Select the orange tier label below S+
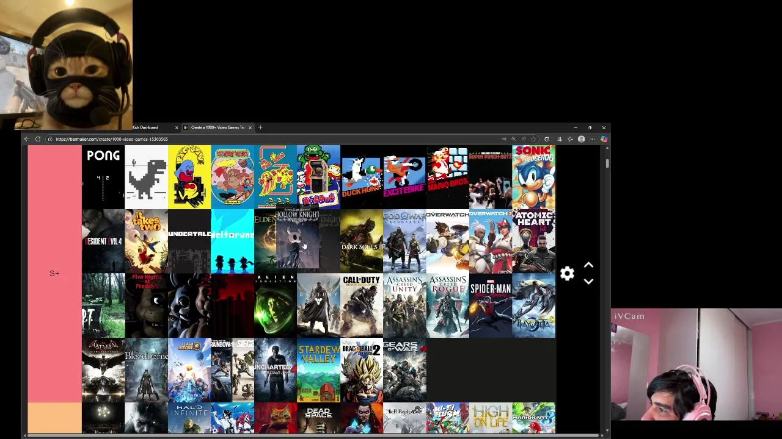This screenshot has height=439, width=782. pos(54,418)
